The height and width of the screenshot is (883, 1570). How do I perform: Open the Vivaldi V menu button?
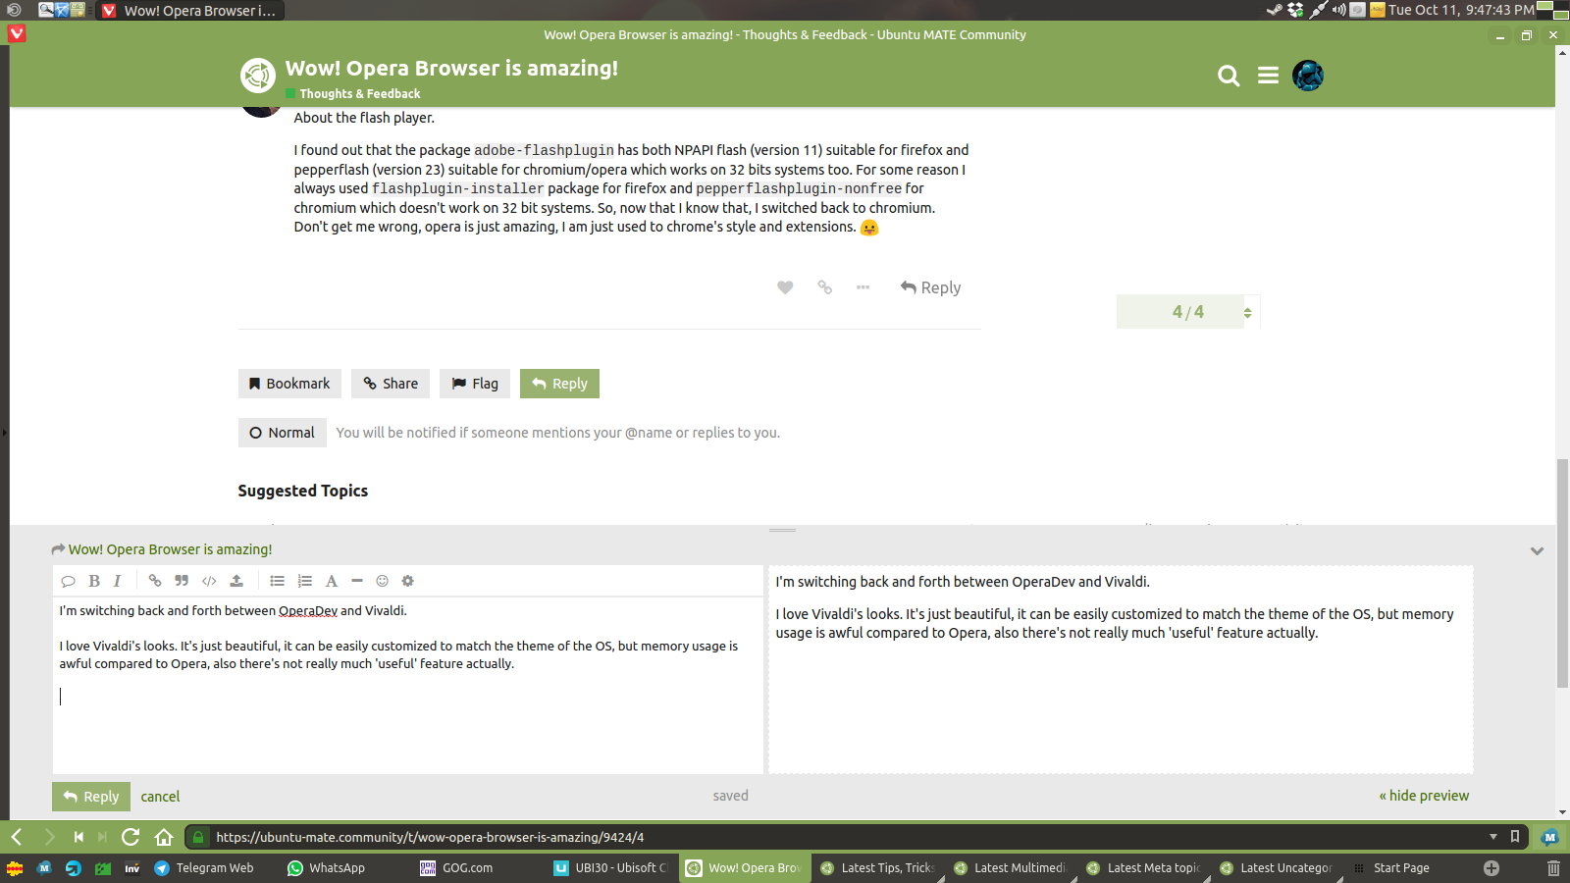pos(16,33)
